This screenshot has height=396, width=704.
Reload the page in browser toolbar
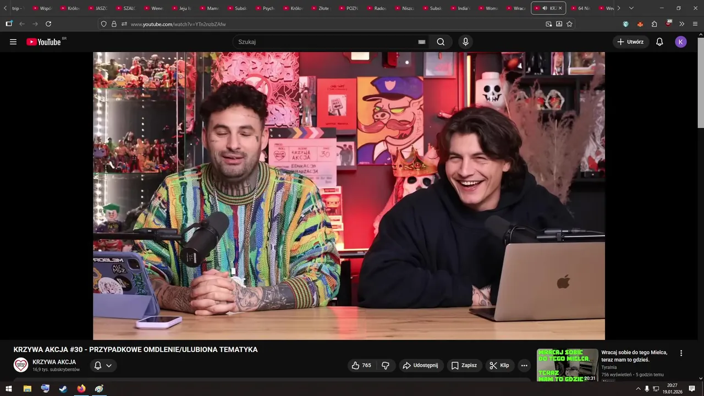coord(48,24)
